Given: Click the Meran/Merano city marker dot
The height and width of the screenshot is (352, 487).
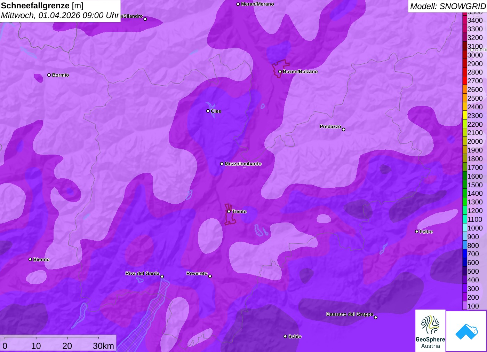Looking at the screenshot, I should tap(238, 4).
